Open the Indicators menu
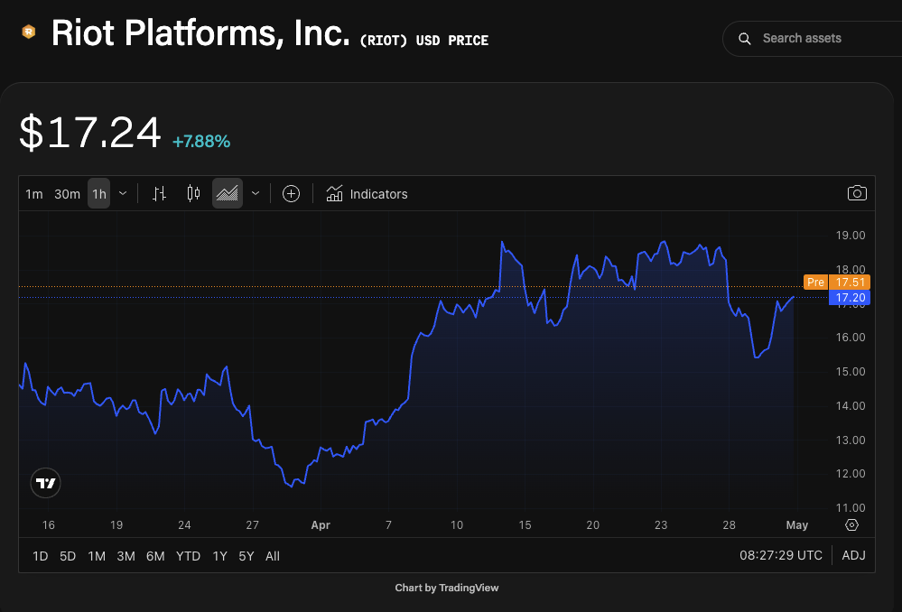The width and height of the screenshot is (902, 612). [367, 194]
